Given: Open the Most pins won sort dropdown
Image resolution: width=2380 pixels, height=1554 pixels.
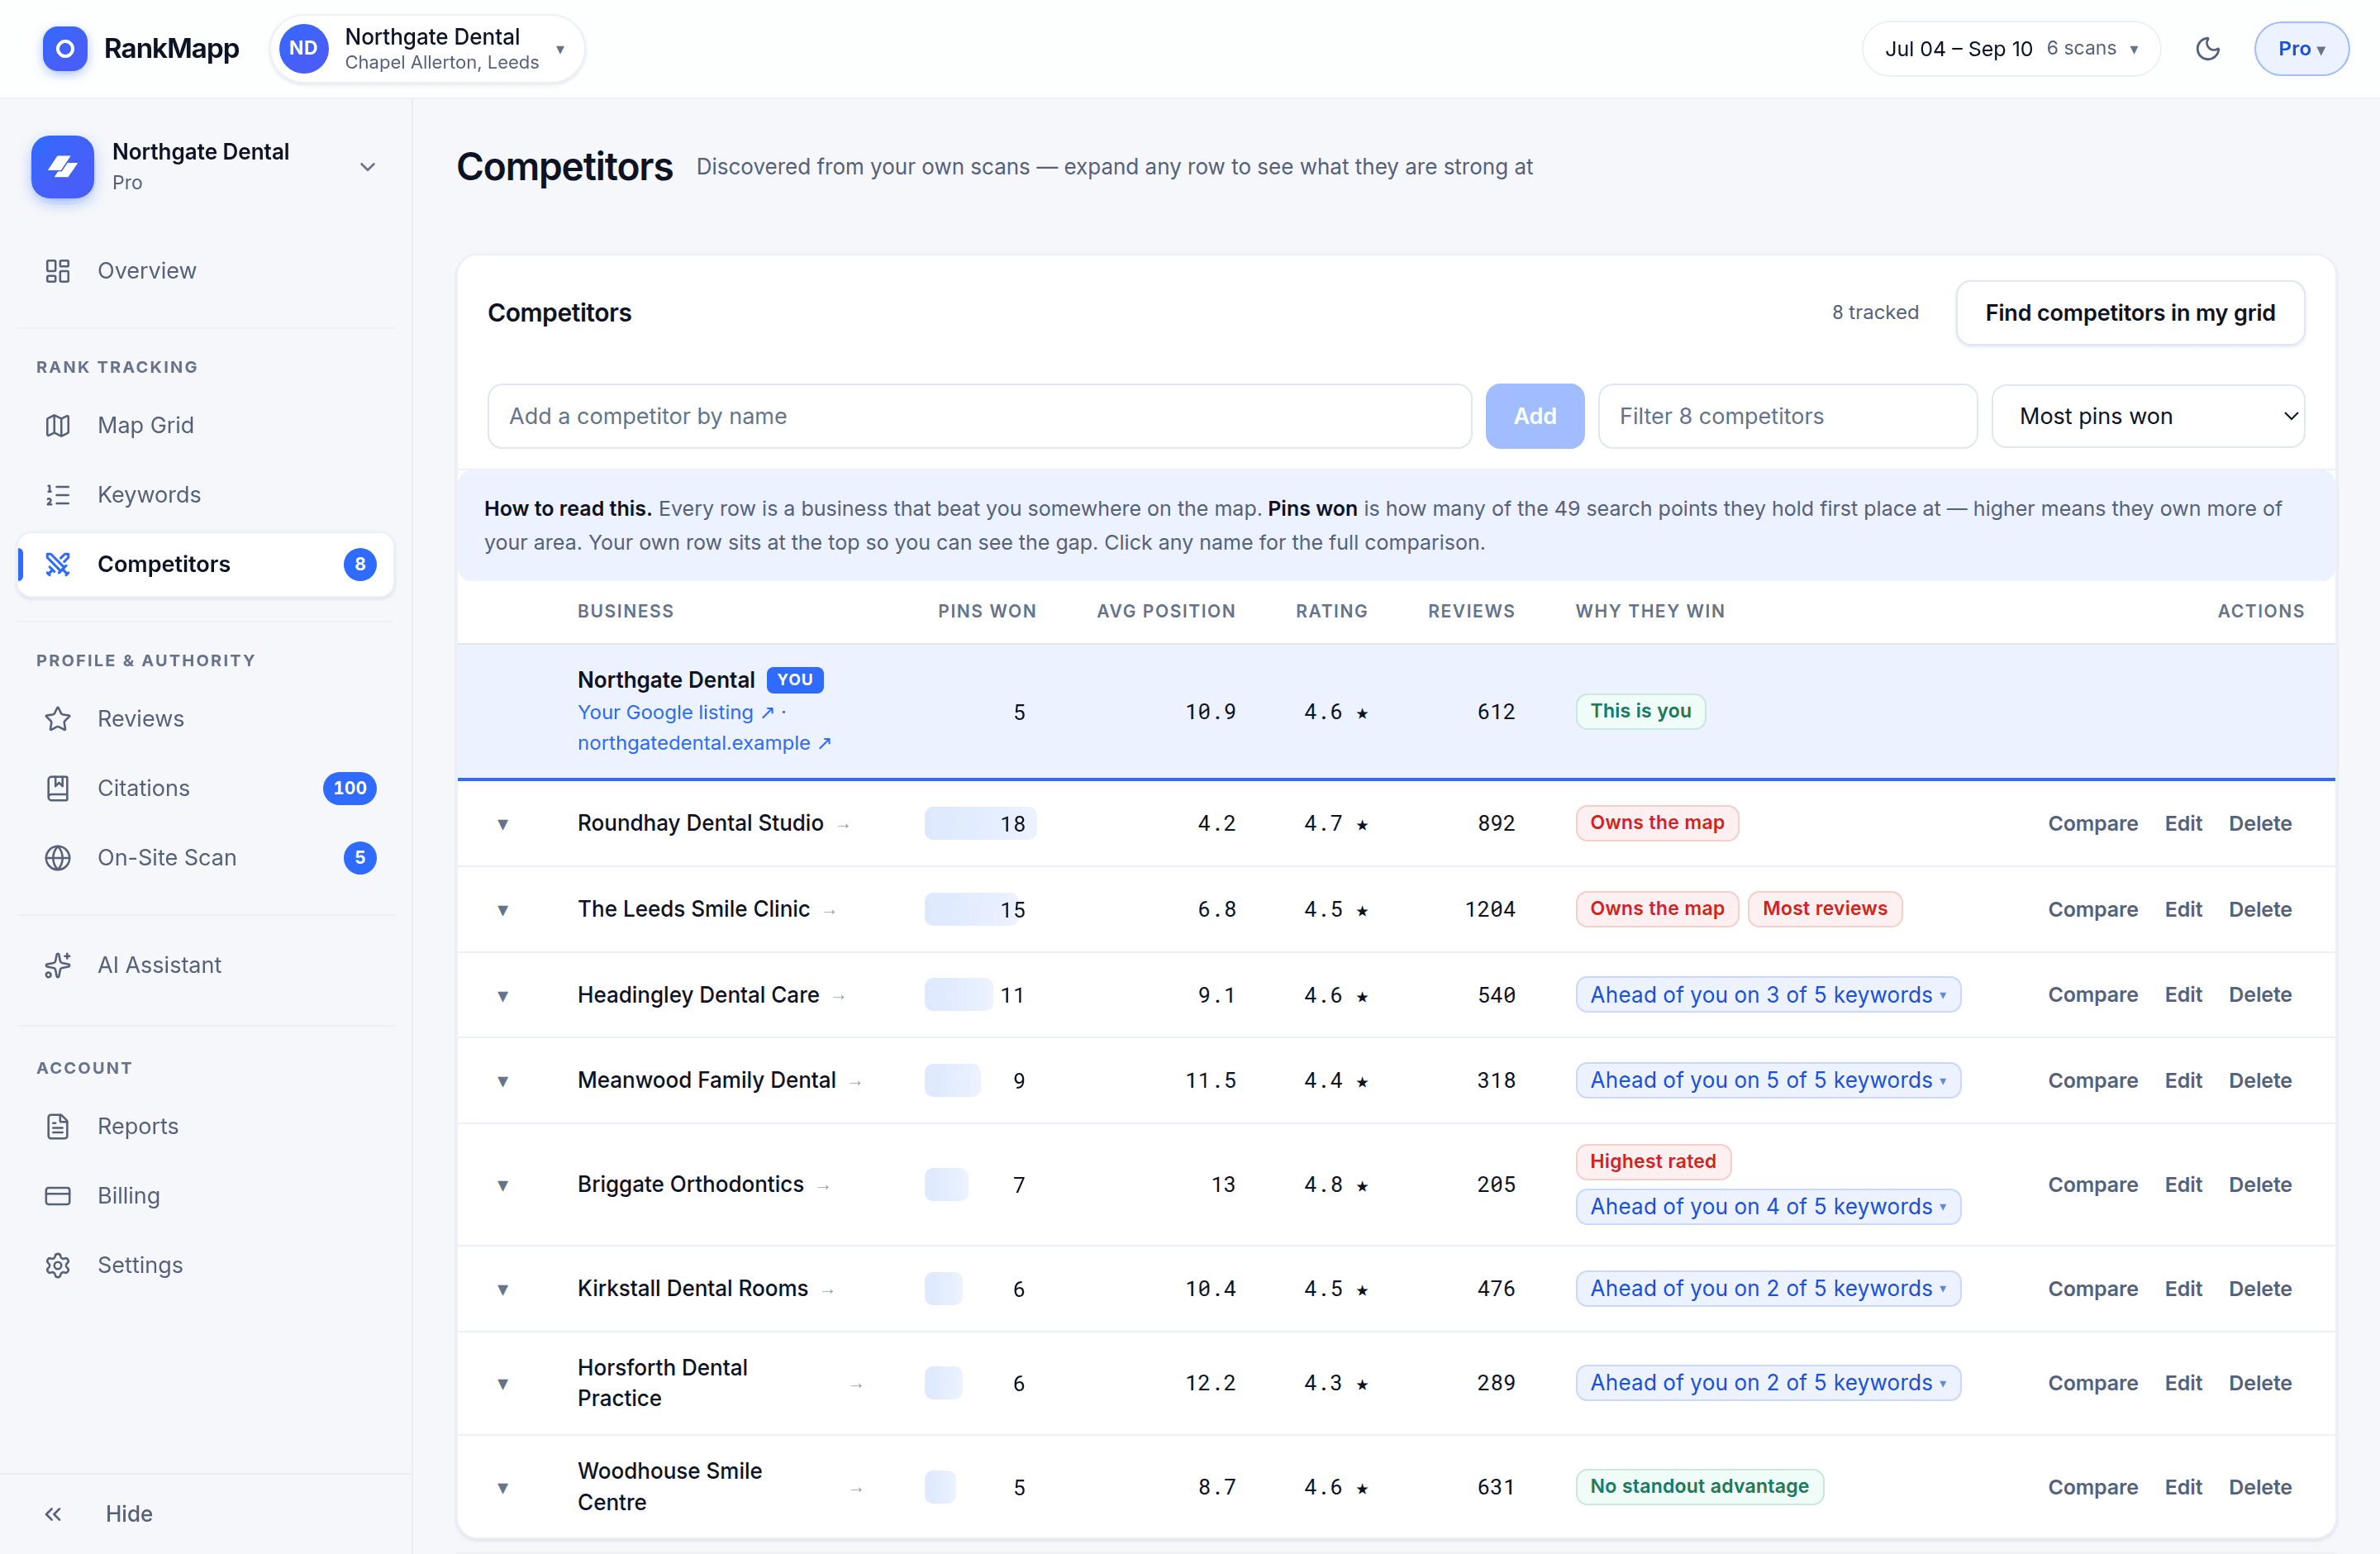Looking at the screenshot, I should pos(2148,416).
